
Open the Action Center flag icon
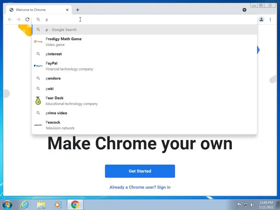(239, 205)
